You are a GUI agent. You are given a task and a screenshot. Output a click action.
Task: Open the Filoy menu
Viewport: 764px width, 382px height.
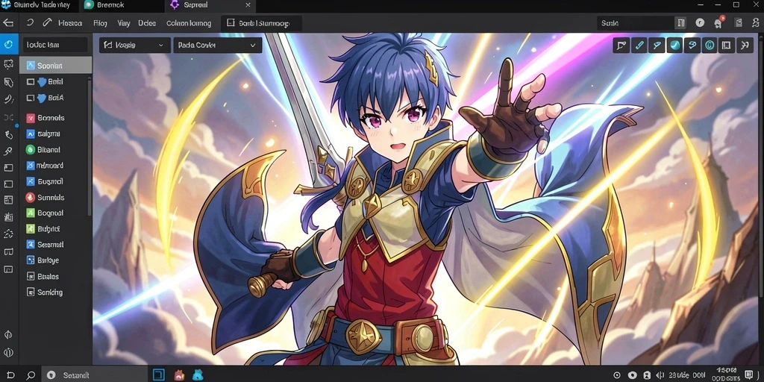100,23
